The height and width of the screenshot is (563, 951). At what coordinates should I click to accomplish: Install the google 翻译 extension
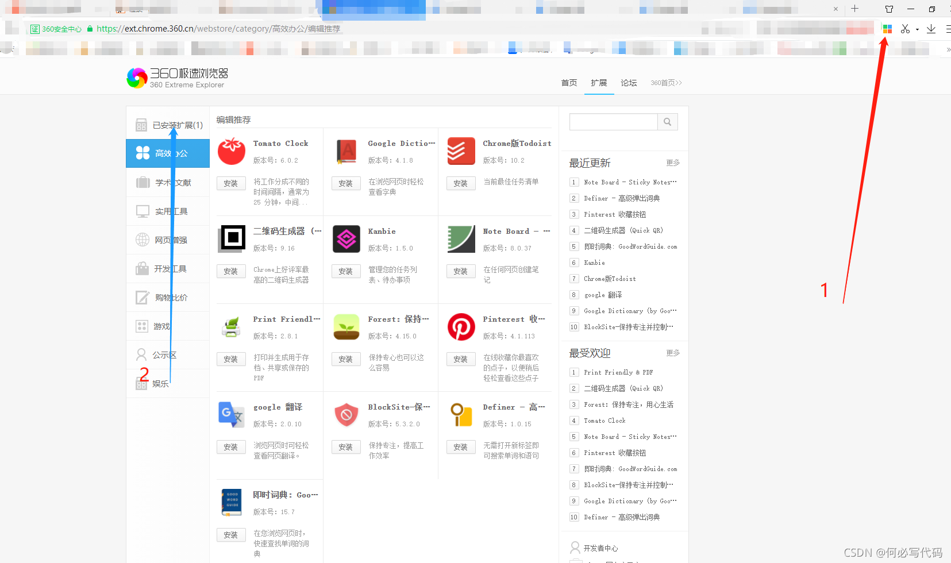231,447
